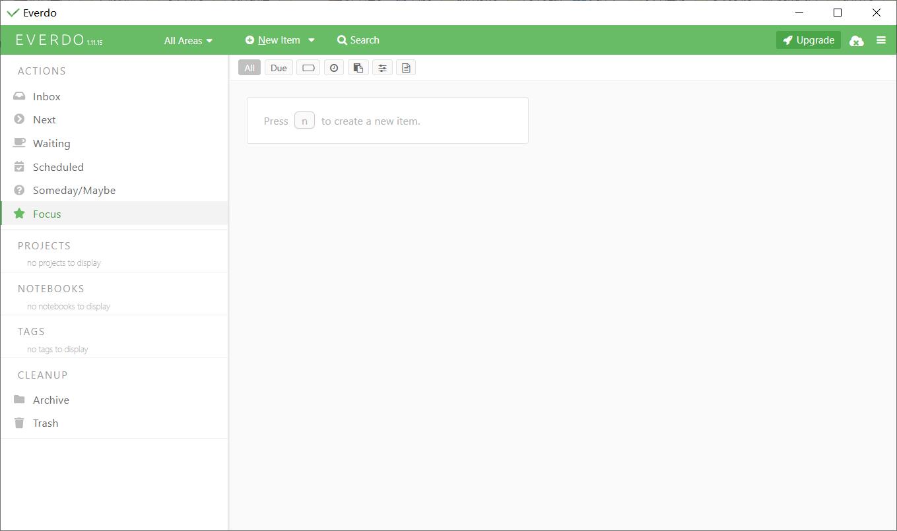This screenshot has width=897, height=531.
Task: Open the filter sliders settings icon
Action: tap(382, 68)
